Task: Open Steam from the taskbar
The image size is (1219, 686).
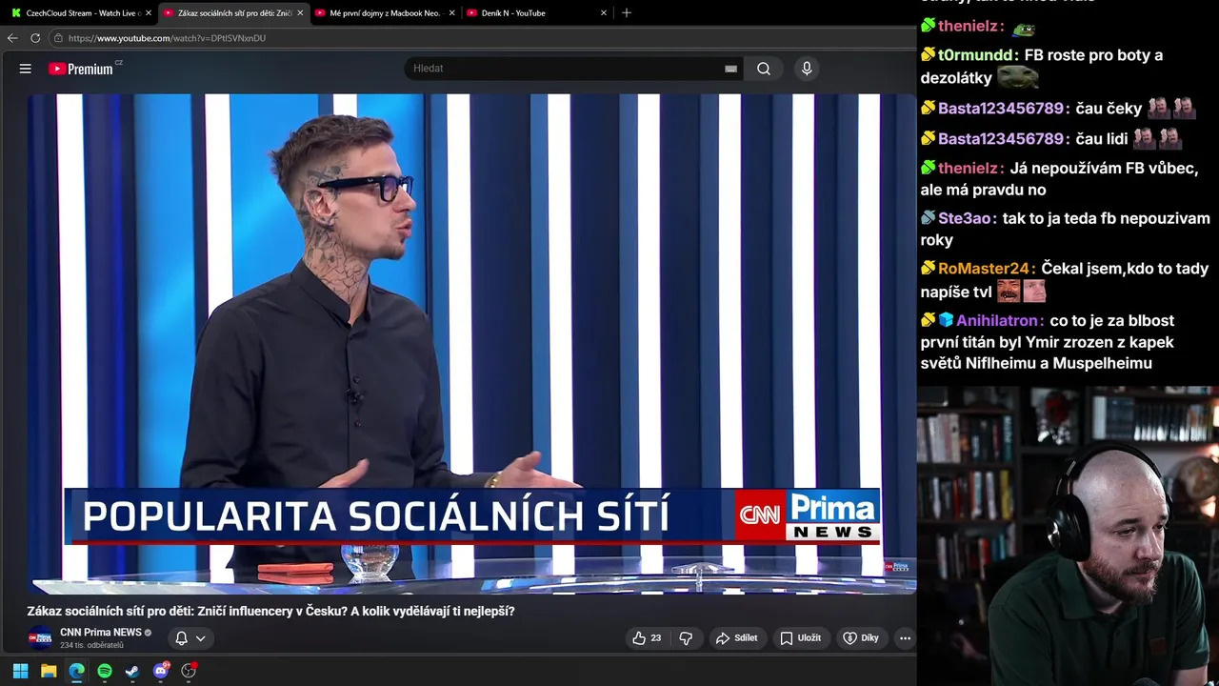Action: [132, 671]
